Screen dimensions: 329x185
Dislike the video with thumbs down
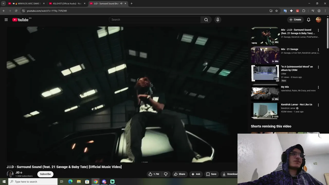point(166,174)
